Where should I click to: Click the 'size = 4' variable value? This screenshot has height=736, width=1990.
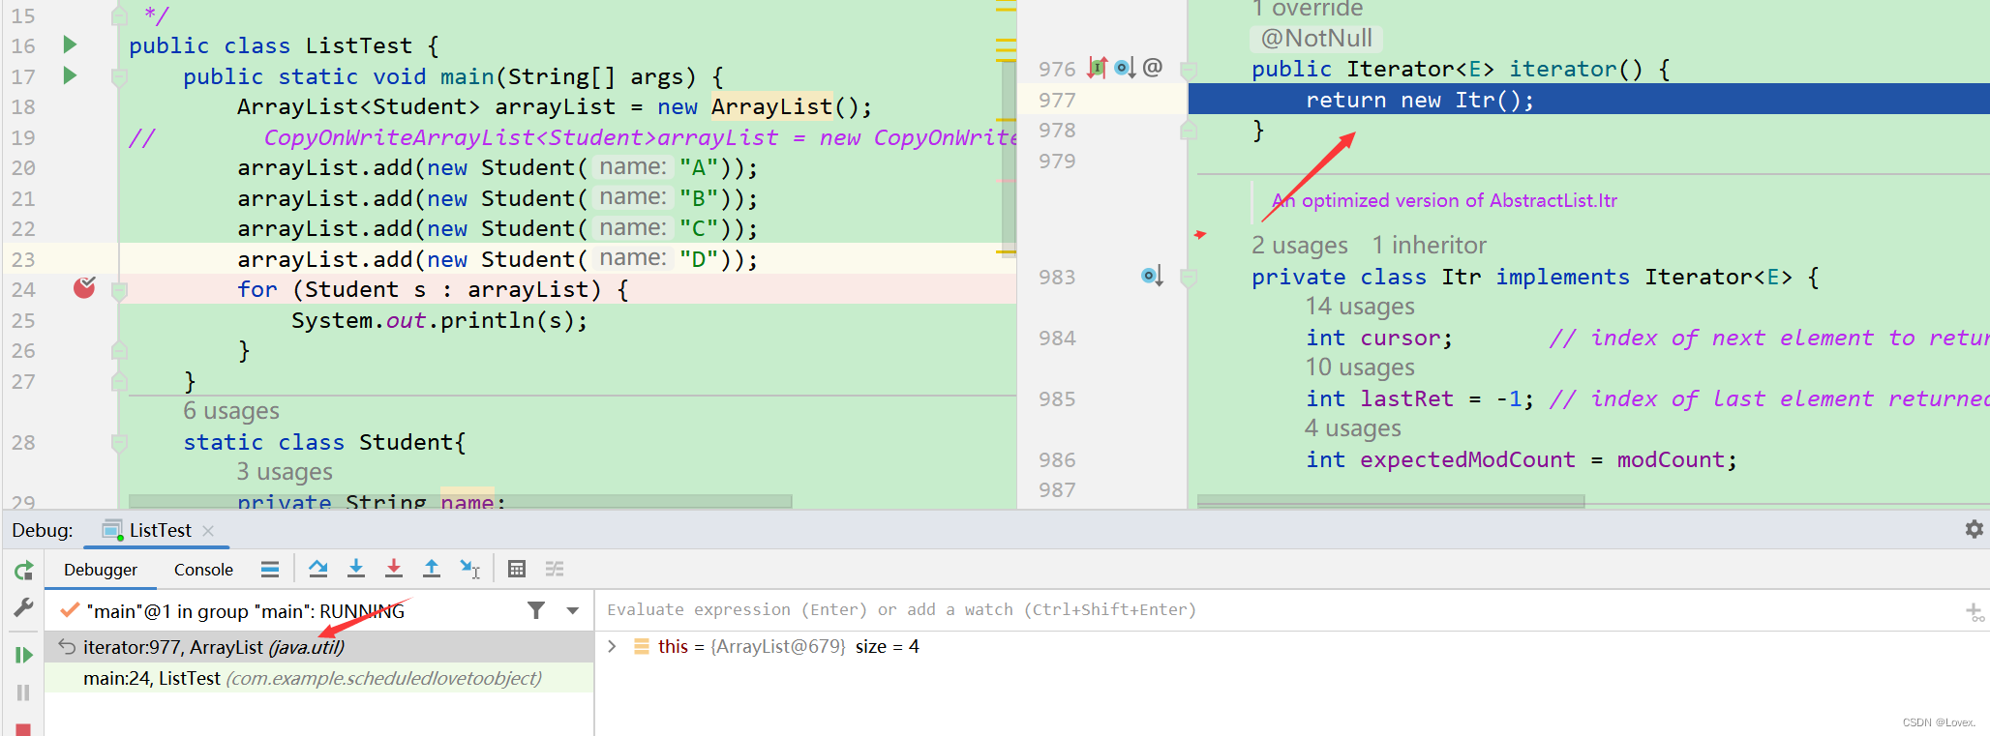pyautogui.click(x=888, y=646)
